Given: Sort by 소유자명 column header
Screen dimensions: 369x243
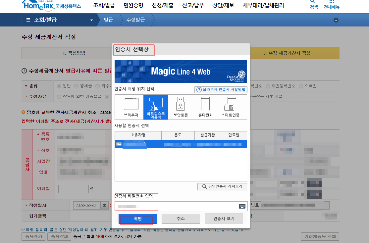Looking at the screenshot, I should tap(138, 135).
